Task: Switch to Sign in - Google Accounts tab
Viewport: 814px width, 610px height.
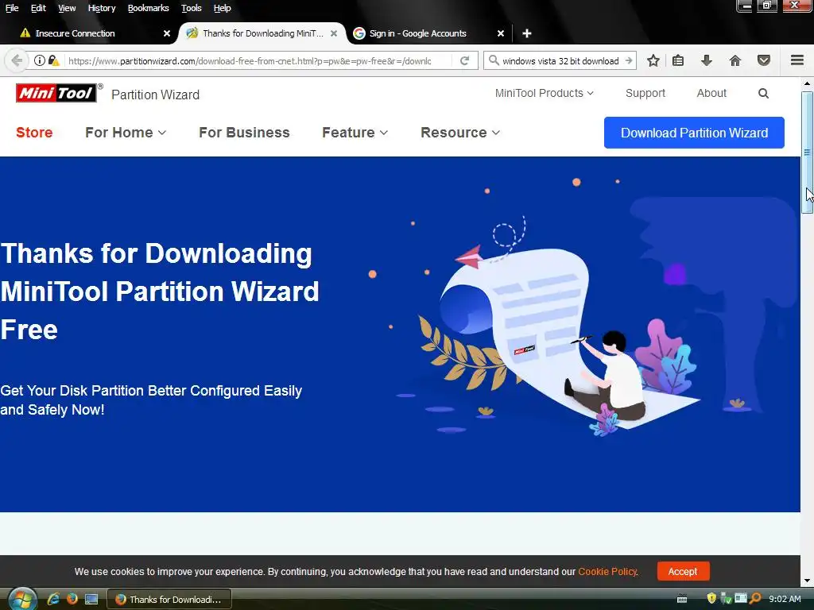Action: (x=426, y=33)
